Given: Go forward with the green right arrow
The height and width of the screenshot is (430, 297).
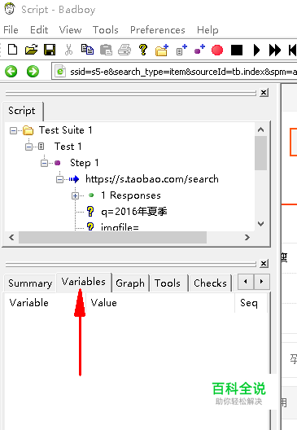Looking at the screenshot, I should coord(33,72).
